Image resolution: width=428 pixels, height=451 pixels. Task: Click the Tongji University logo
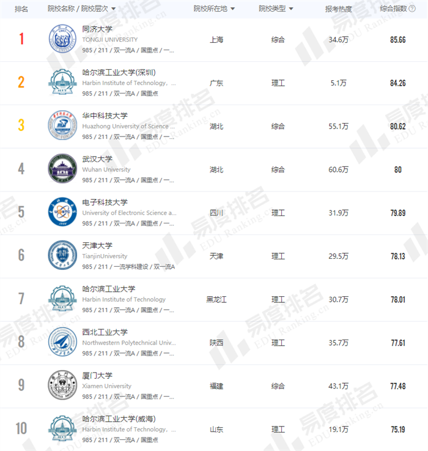coord(63,39)
